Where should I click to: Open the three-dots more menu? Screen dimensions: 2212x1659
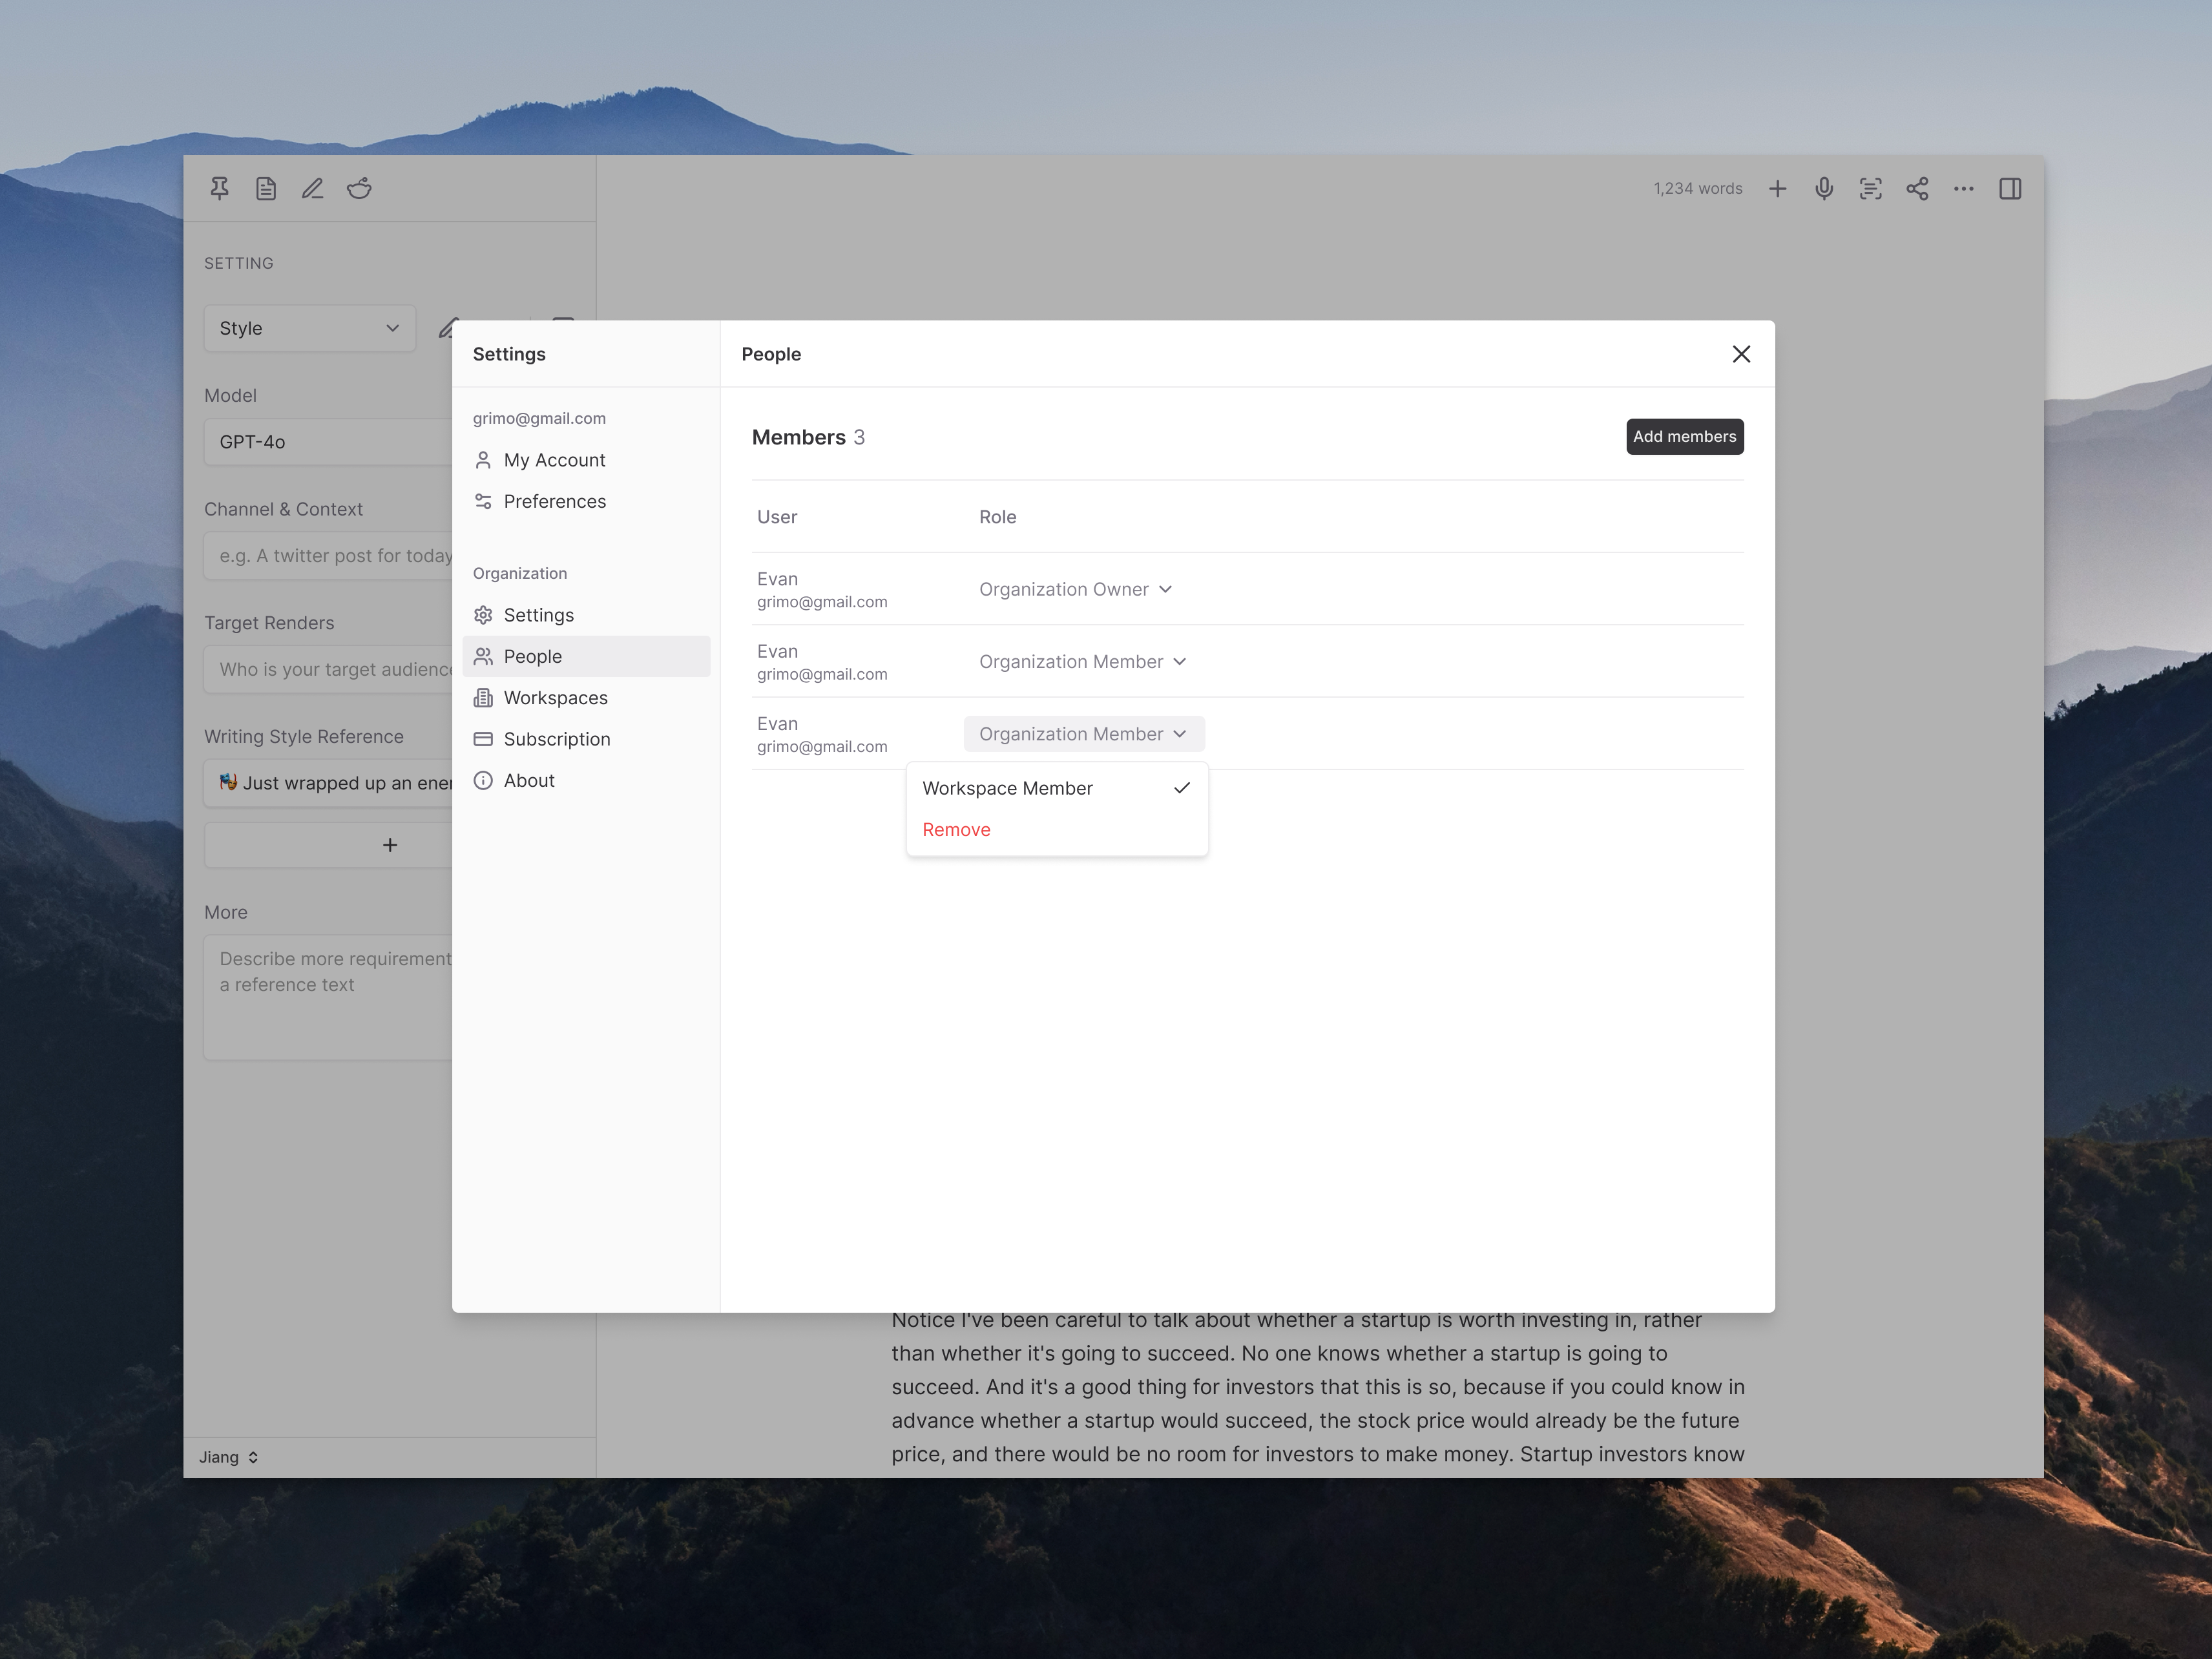click(1964, 188)
